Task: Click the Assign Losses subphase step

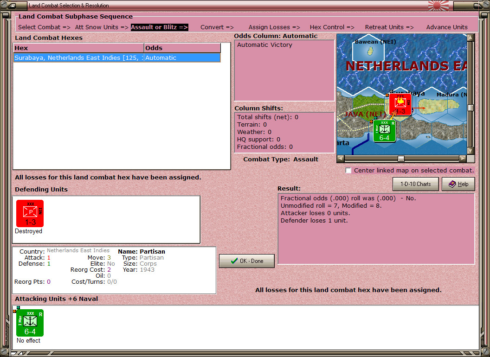Action: coord(274,27)
